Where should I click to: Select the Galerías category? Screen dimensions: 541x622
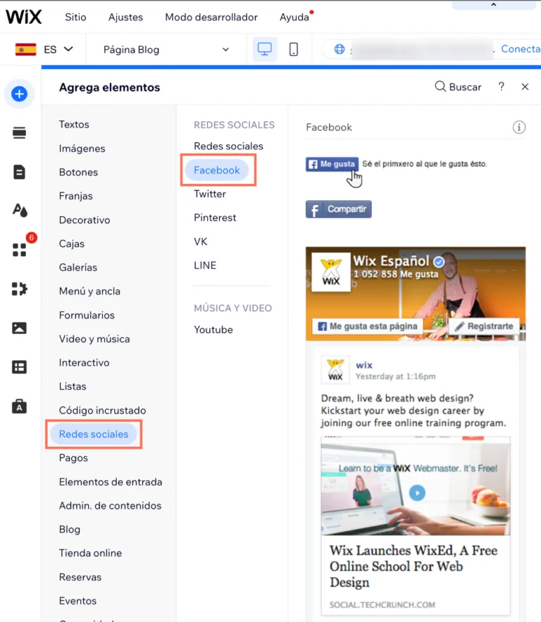(x=77, y=268)
